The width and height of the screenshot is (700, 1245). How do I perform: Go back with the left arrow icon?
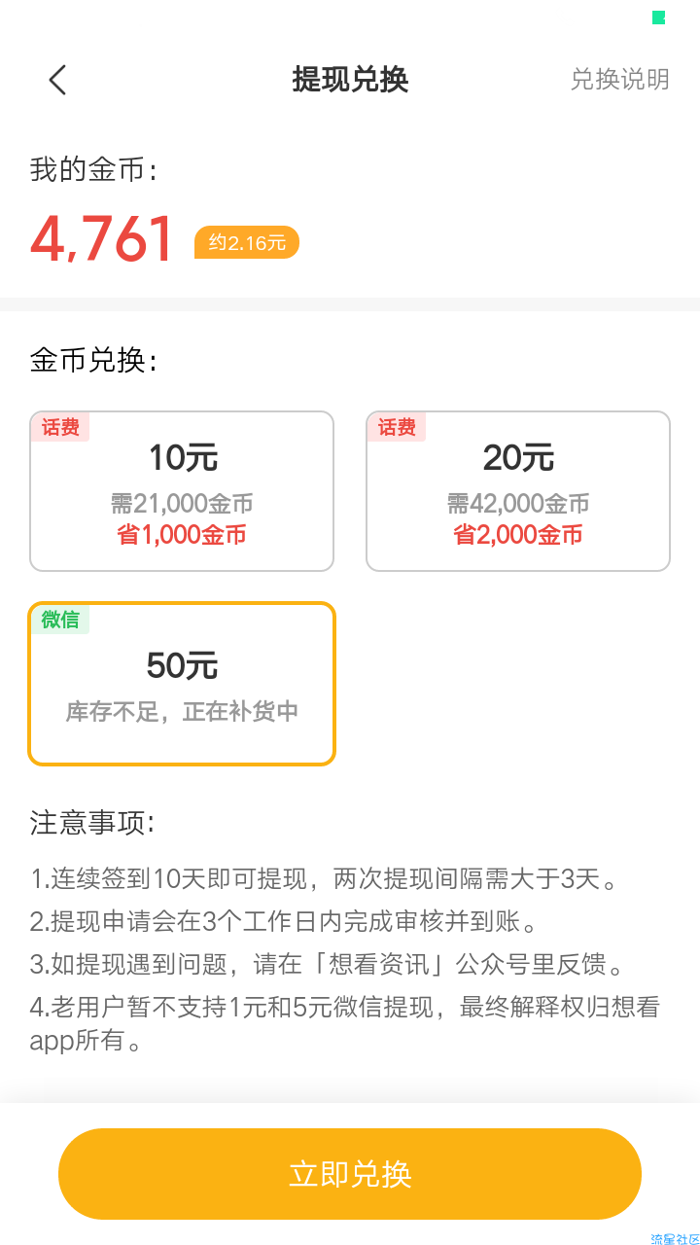[57, 80]
